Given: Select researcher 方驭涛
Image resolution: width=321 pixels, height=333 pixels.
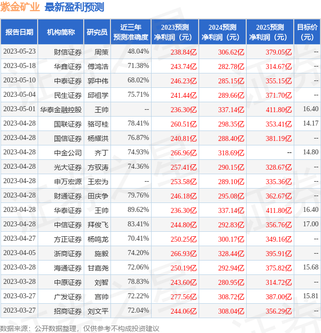Looking at the screenshot, I should [98, 167].
